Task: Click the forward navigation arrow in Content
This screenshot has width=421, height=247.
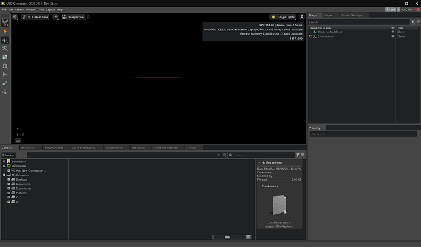Action: [x=24, y=155]
